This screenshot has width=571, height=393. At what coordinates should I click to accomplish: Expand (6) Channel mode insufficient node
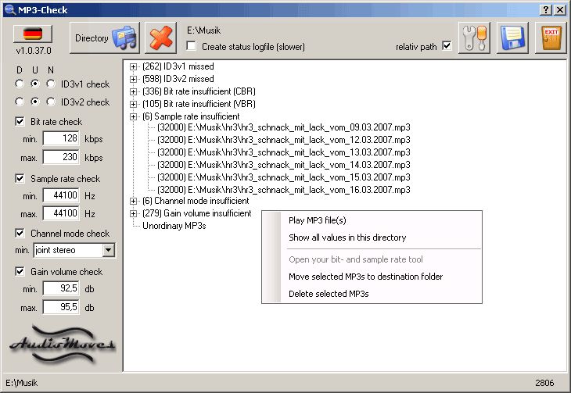pyautogui.click(x=134, y=201)
